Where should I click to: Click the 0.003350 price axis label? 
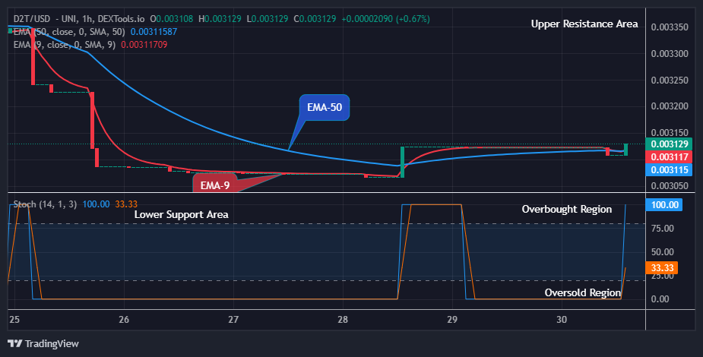670,27
